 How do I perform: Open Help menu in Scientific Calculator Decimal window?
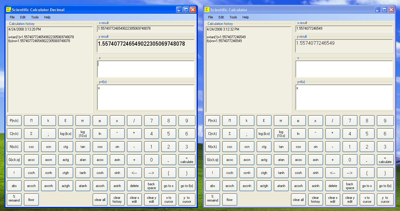point(47,17)
